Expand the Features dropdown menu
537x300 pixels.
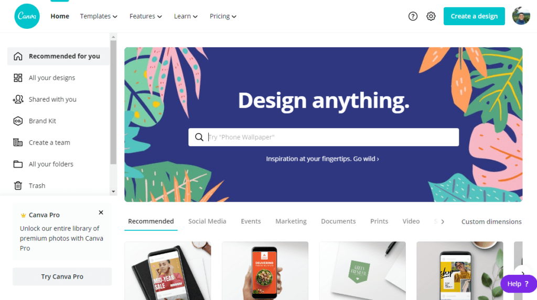(146, 16)
